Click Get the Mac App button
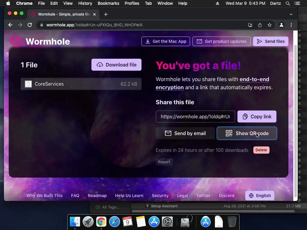 click(x=165, y=41)
